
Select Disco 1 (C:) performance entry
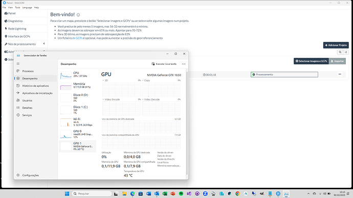[78, 110]
